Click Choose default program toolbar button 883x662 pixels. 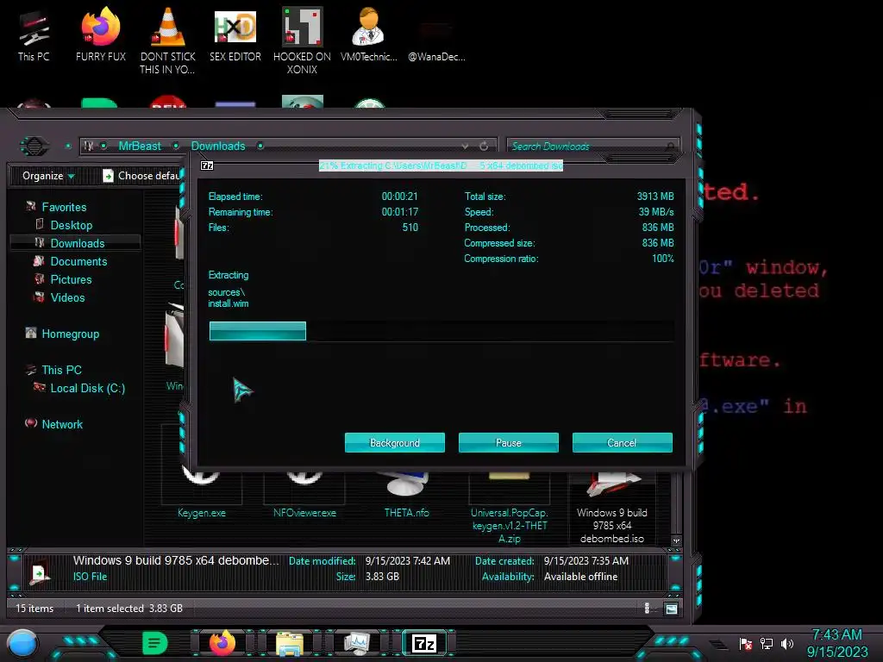click(141, 176)
